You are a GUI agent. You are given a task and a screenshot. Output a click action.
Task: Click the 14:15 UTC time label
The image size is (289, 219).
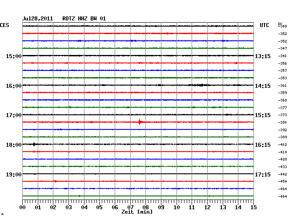[x=263, y=86]
